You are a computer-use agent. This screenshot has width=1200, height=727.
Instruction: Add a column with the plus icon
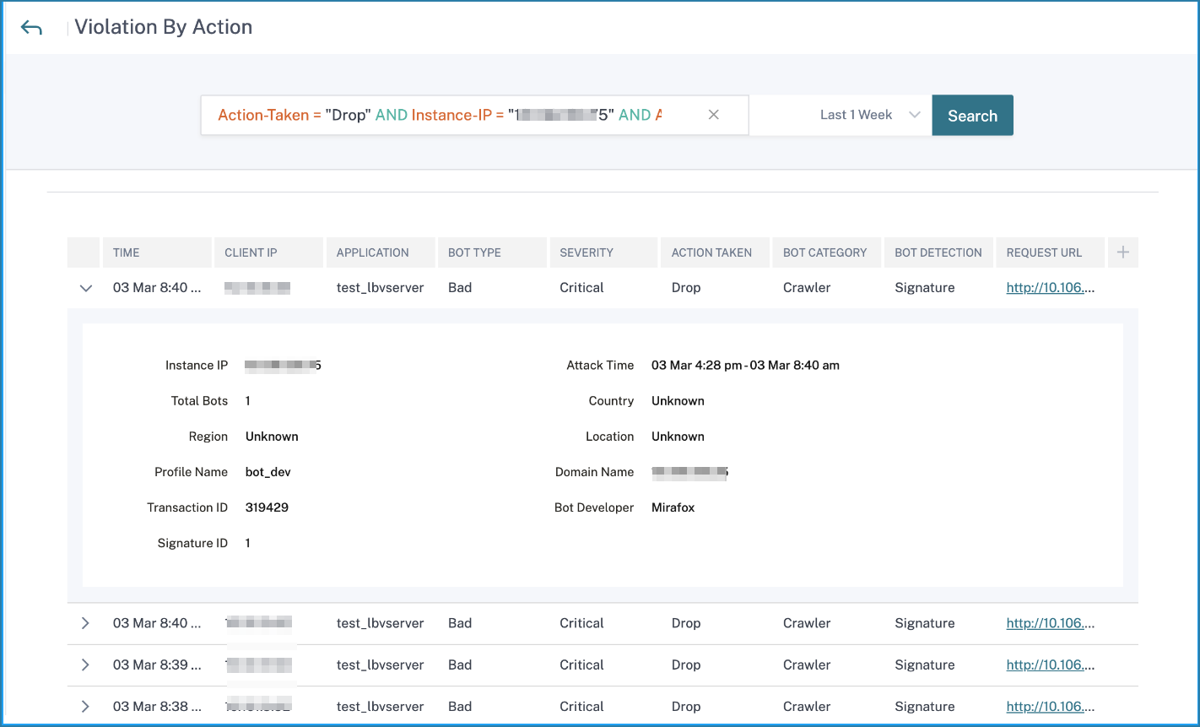[x=1123, y=252]
